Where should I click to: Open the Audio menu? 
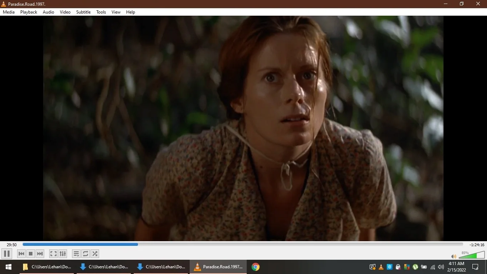pyautogui.click(x=48, y=12)
